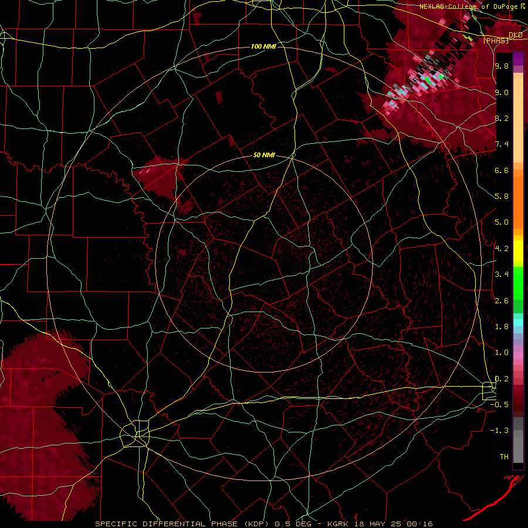Click the 0.2 value on the color scale
The width and height of the screenshot is (528, 528).
pyautogui.click(x=502, y=379)
